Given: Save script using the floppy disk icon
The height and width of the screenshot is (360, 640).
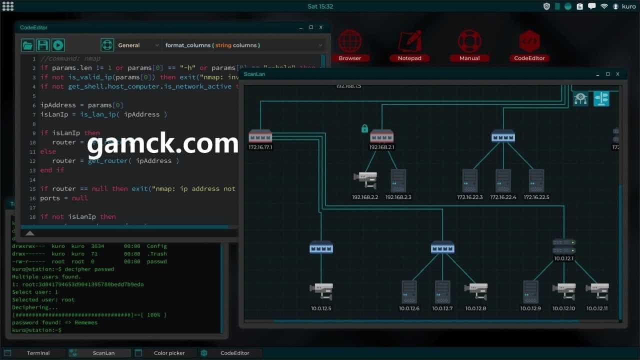Looking at the screenshot, I should [x=43, y=45].
